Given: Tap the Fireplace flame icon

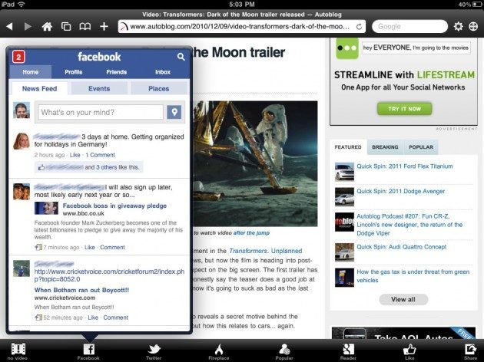Looking at the screenshot, I should click(x=218, y=350).
